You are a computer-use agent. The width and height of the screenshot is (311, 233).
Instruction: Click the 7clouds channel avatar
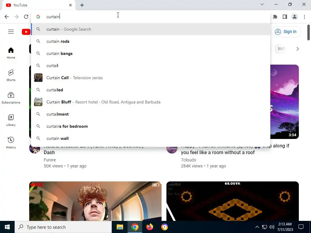click(172, 149)
